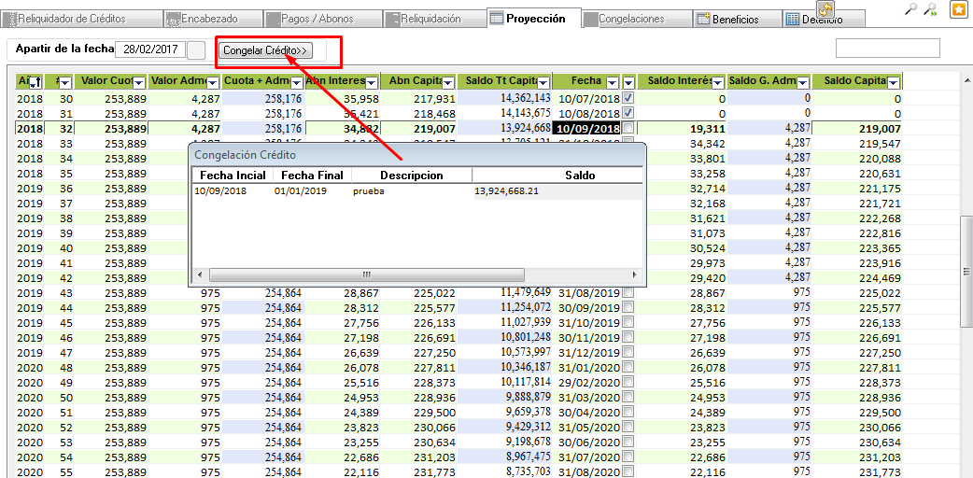Click the yellow star icon at top right
This screenshot has height=478, width=973.
(x=958, y=10)
